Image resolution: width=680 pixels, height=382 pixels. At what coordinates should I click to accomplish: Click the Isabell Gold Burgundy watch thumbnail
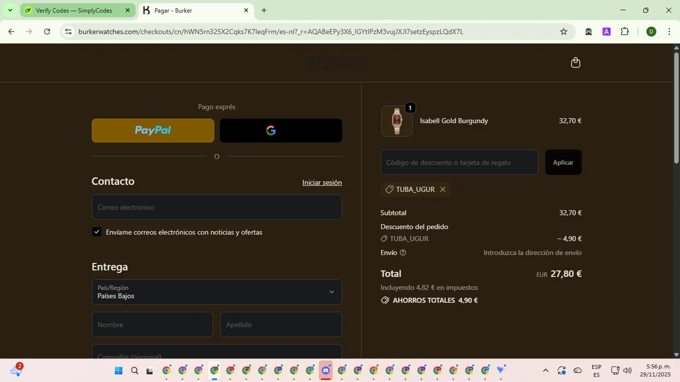[397, 121]
